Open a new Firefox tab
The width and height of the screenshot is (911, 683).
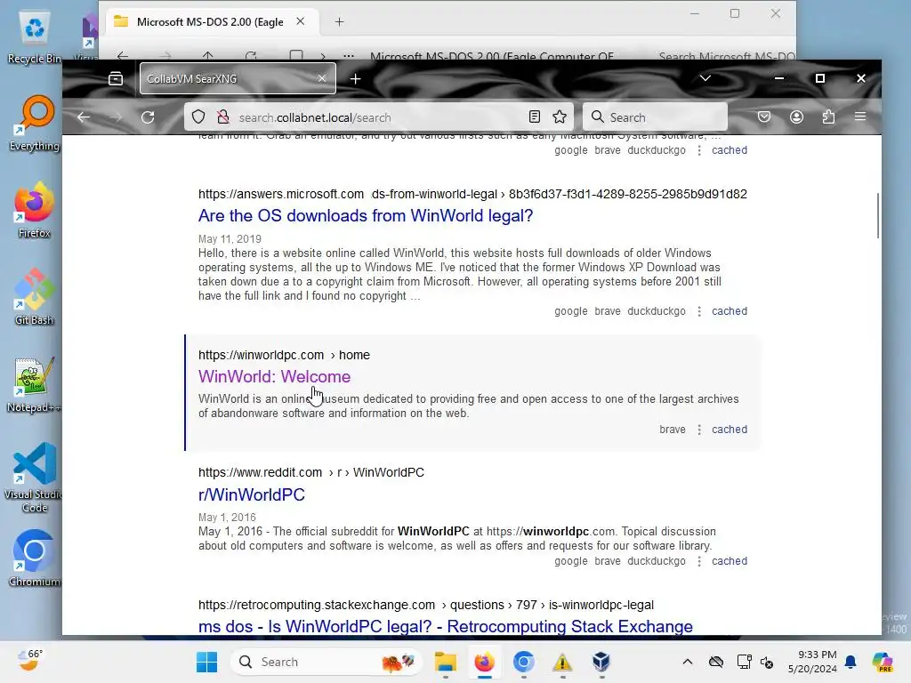coord(356,78)
